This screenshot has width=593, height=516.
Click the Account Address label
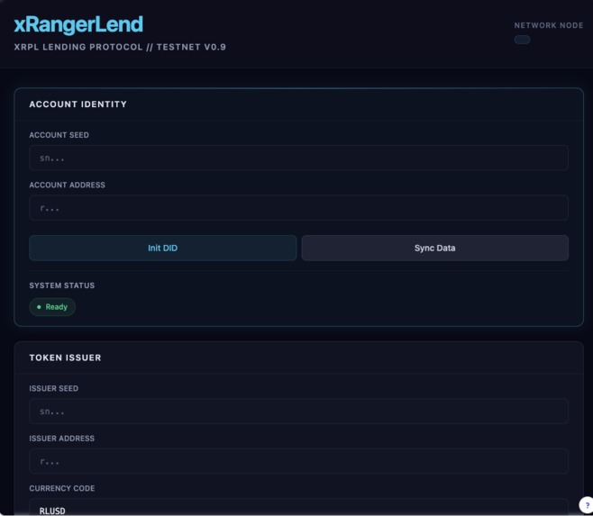tap(68, 185)
